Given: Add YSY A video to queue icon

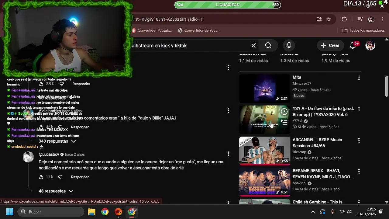Looking at the screenshot, I should (x=284, y=122).
